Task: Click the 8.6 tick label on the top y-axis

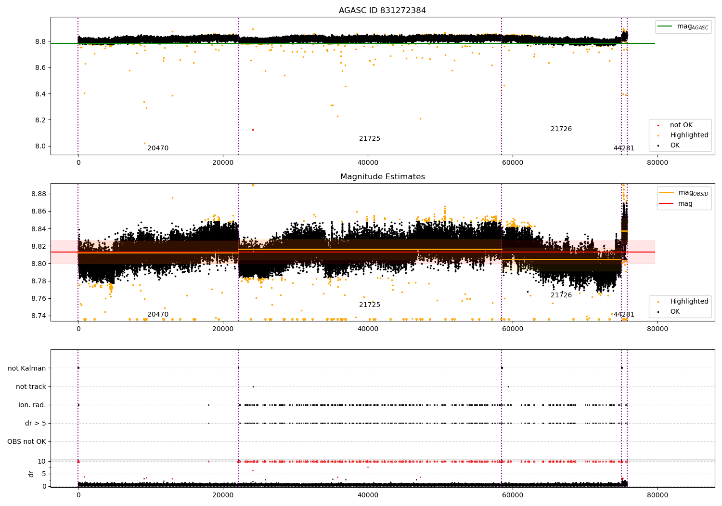Action: 40,67
